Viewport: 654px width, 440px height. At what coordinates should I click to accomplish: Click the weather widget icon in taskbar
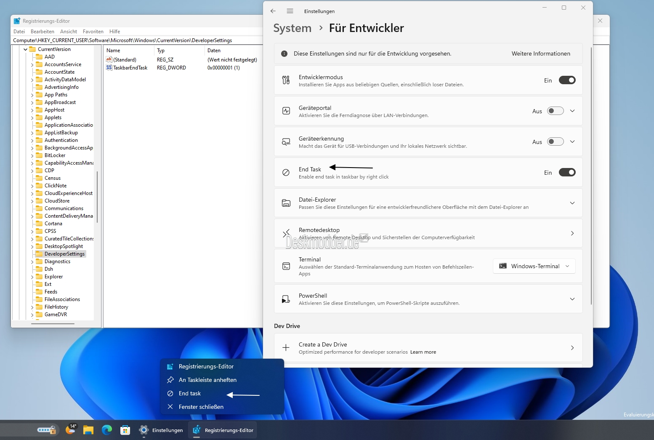[x=71, y=429]
